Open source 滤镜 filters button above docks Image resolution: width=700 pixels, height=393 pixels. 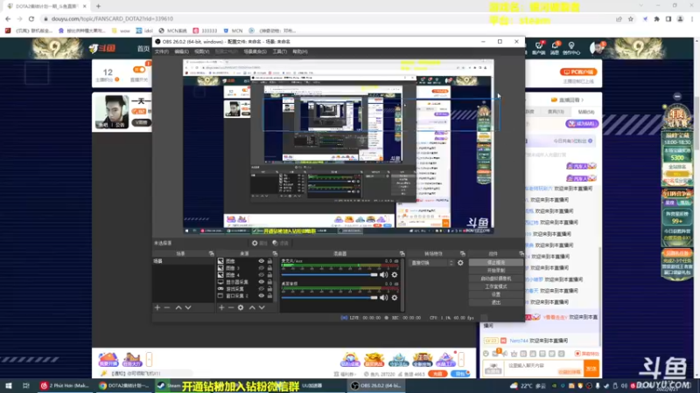tap(280, 244)
